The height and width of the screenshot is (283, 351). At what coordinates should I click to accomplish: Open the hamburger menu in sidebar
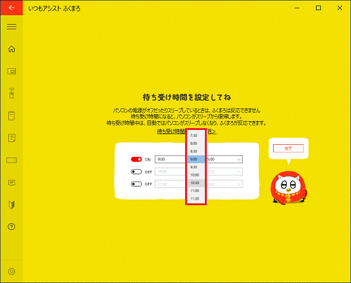pyautogui.click(x=11, y=27)
